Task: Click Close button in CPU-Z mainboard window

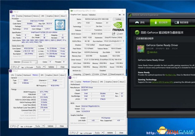Action: pos(121,133)
